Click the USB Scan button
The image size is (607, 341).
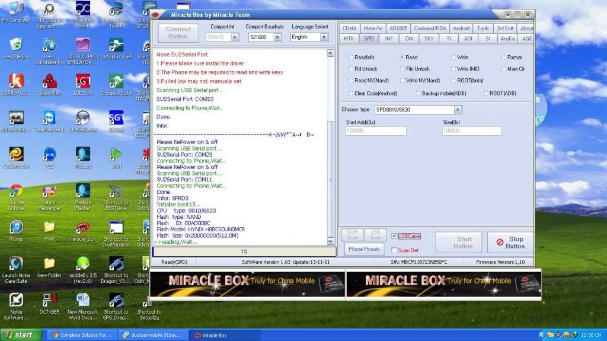[x=375, y=234]
